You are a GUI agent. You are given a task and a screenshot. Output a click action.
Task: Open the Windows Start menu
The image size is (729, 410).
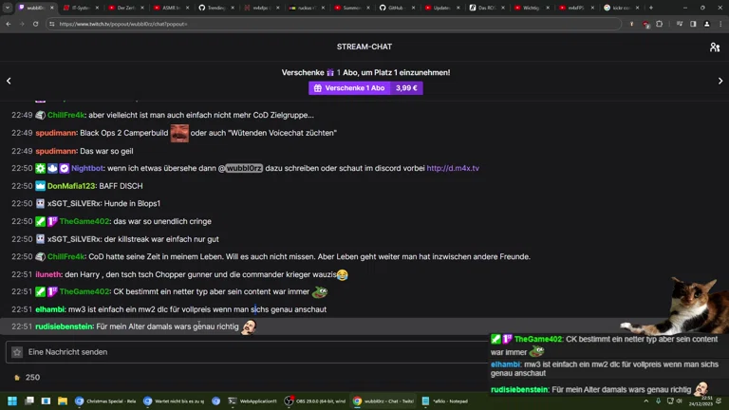(x=12, y=401)
